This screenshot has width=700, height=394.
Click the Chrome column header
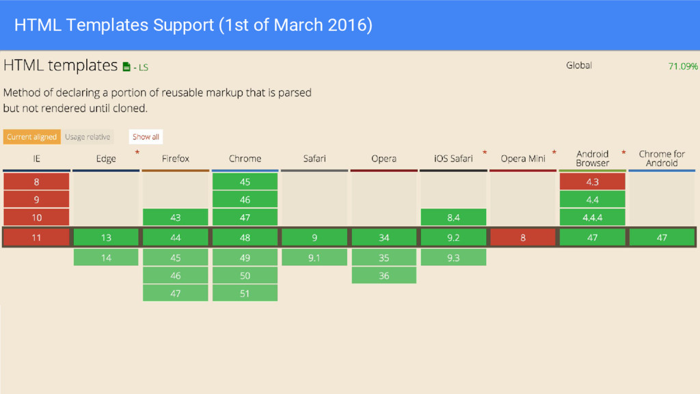coord(245,159)
